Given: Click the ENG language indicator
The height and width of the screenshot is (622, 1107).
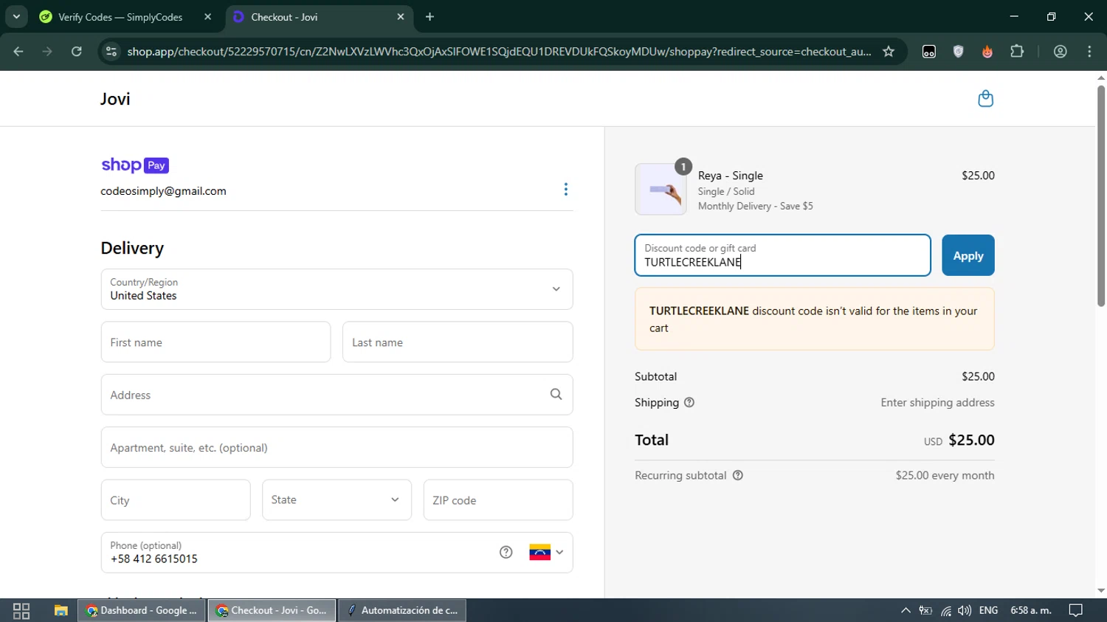Looking at the screenshot, I should [x=988, y=610].
